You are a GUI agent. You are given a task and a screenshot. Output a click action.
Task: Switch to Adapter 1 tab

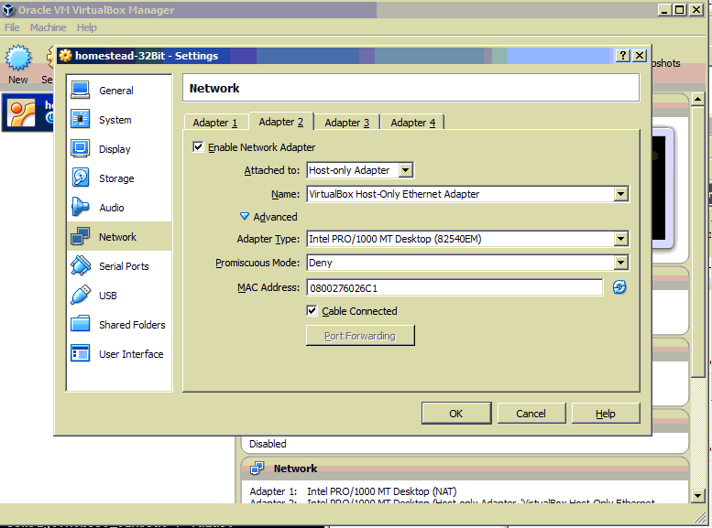click(x=215, y=123)
